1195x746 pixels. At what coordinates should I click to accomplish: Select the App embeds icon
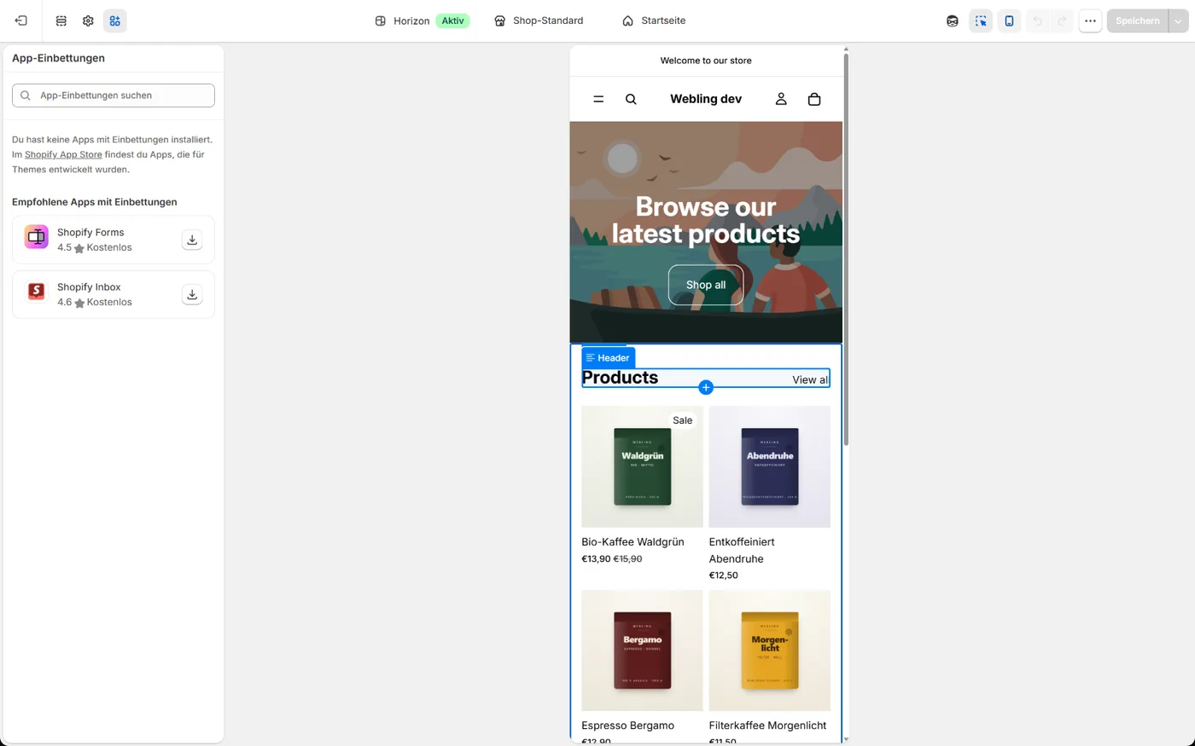[115, 20]
